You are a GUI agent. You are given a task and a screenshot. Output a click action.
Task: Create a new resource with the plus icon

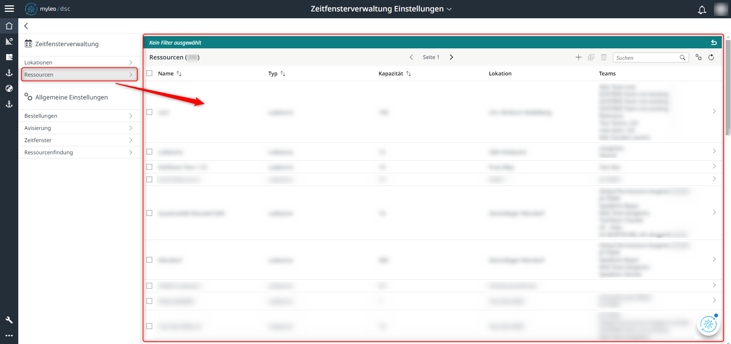tap(578, 57)
